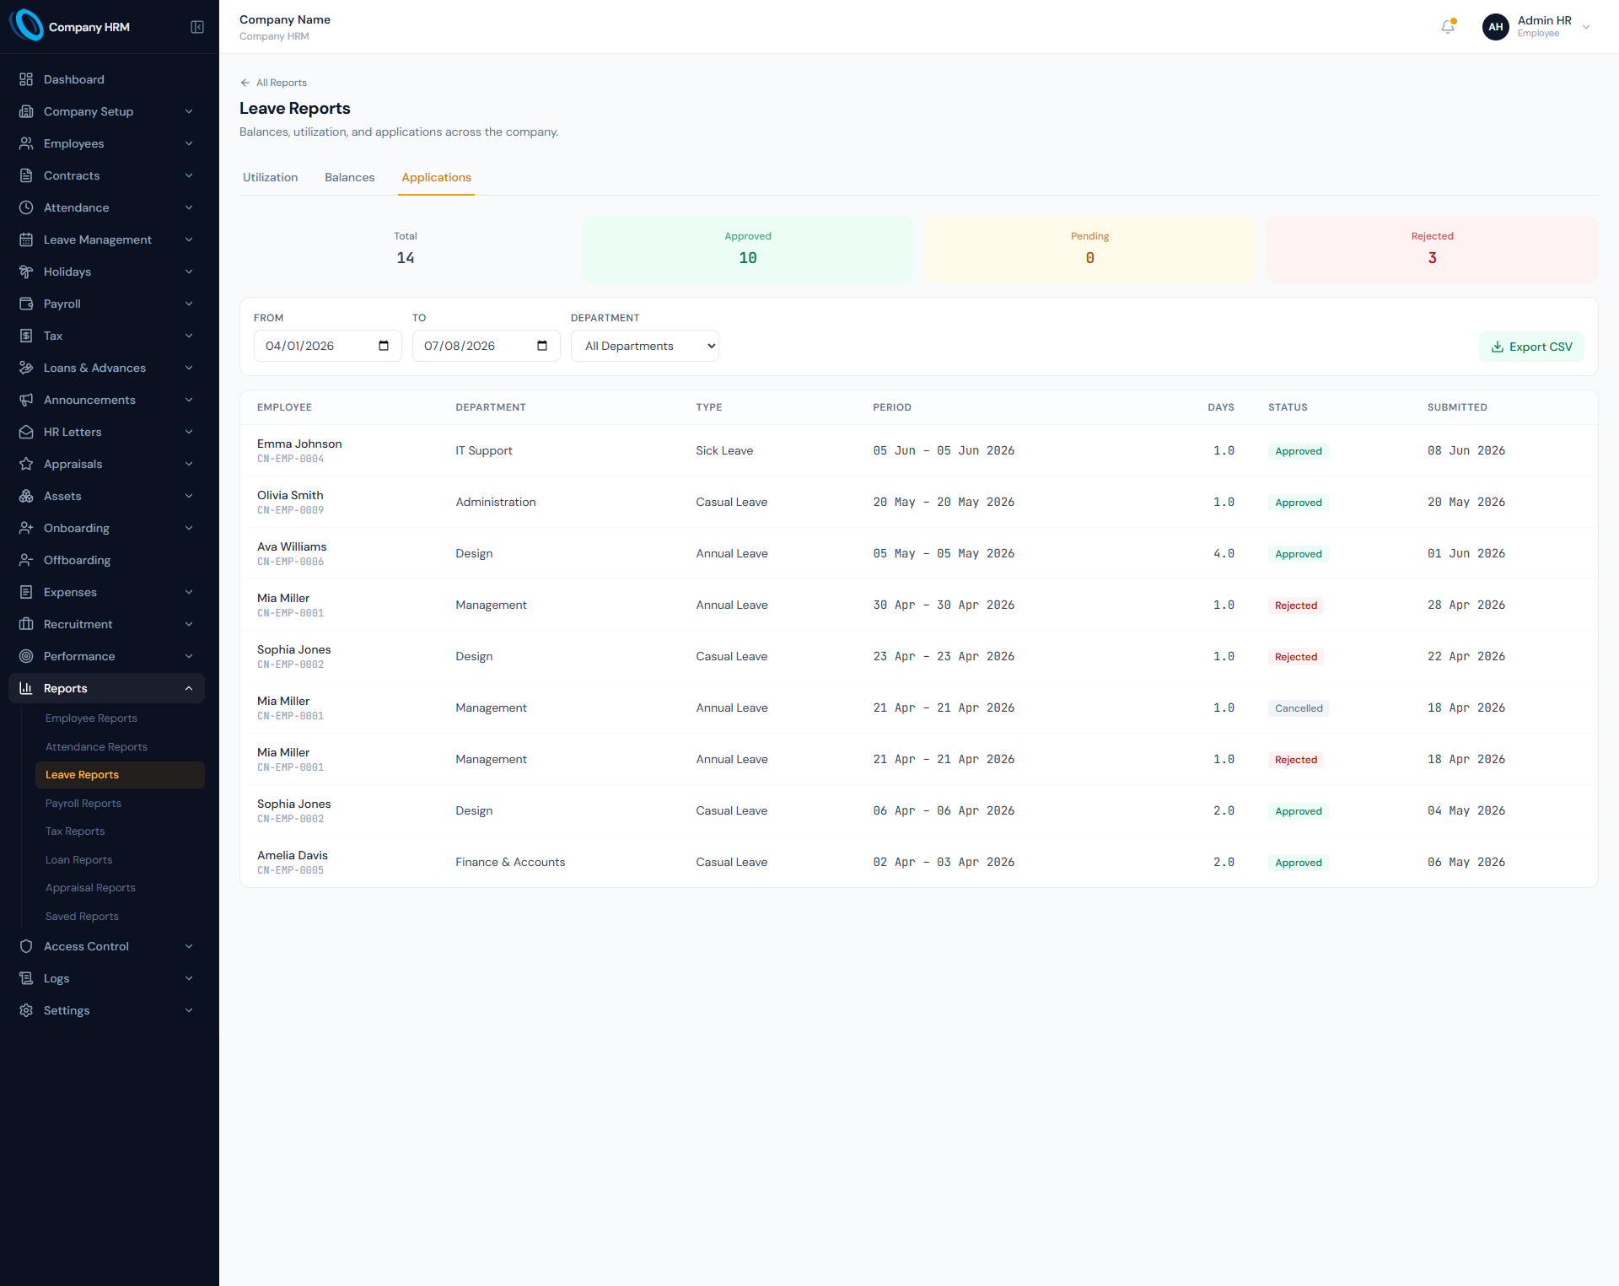Open notifications bell icon
Image resolution: width=1619 pixels, height=1286 pixels.
tap(1448, 27)
